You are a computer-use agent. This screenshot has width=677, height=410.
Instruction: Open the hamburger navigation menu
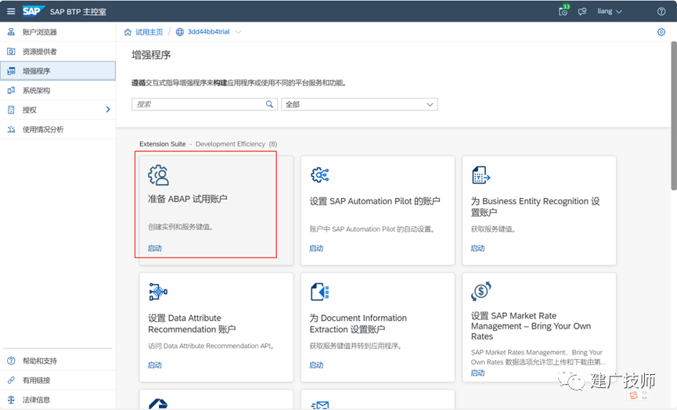[11, 11]
